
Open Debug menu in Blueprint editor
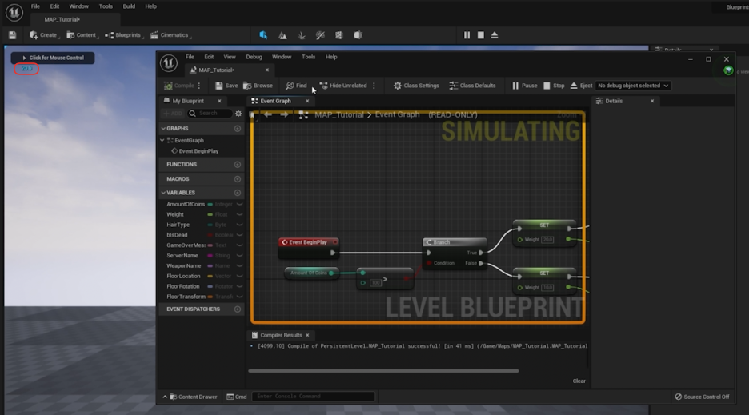(254, 57)
